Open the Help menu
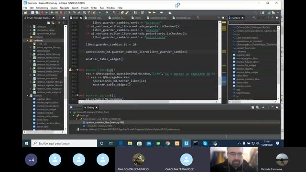Viewport: 306px width, 172px height. (x=120, y=8)
